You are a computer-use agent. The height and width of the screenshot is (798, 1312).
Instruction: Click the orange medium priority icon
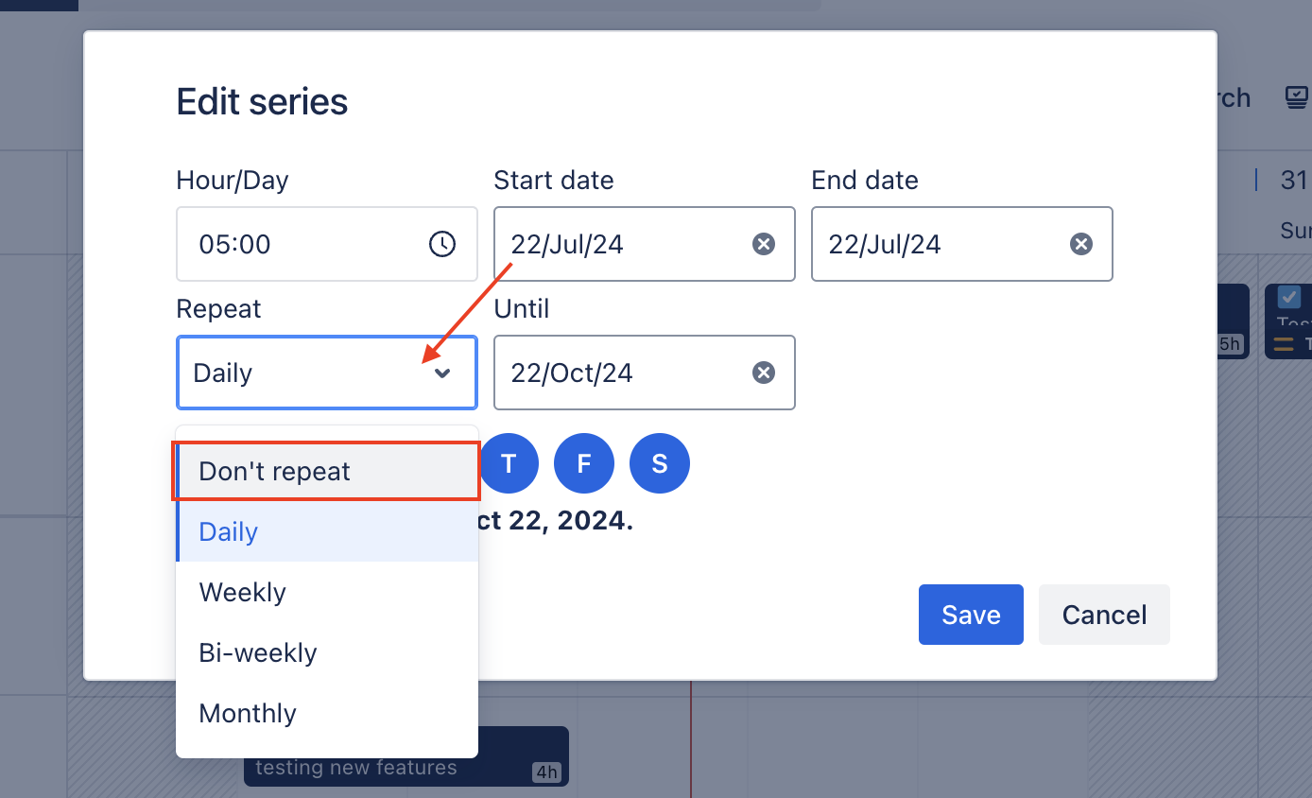pyautogui.click(x=1284, y=344)
